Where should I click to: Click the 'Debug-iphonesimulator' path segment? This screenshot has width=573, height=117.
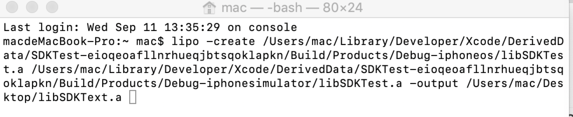238,83
